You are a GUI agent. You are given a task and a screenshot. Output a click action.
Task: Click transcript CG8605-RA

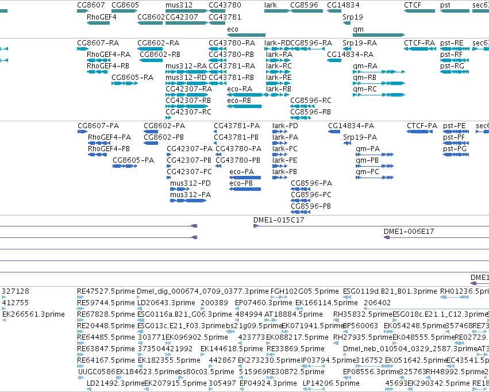133,78
